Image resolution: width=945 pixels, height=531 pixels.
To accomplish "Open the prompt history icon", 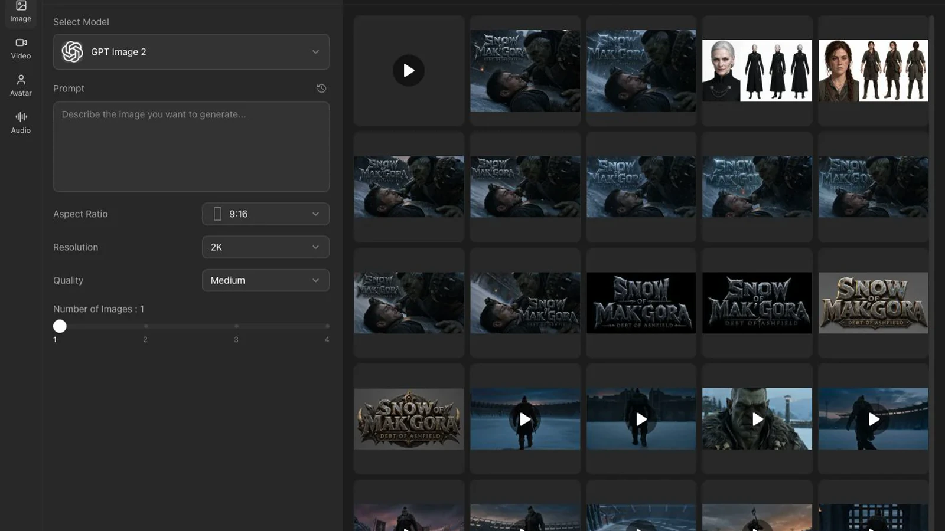I will click(x=321, y=88).
